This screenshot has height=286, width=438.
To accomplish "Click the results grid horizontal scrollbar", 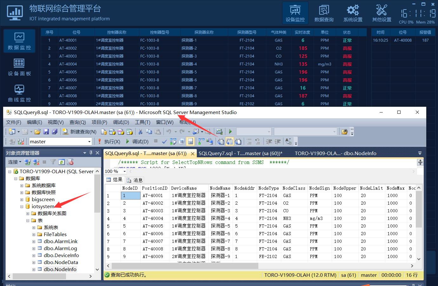I will point(185,266).
